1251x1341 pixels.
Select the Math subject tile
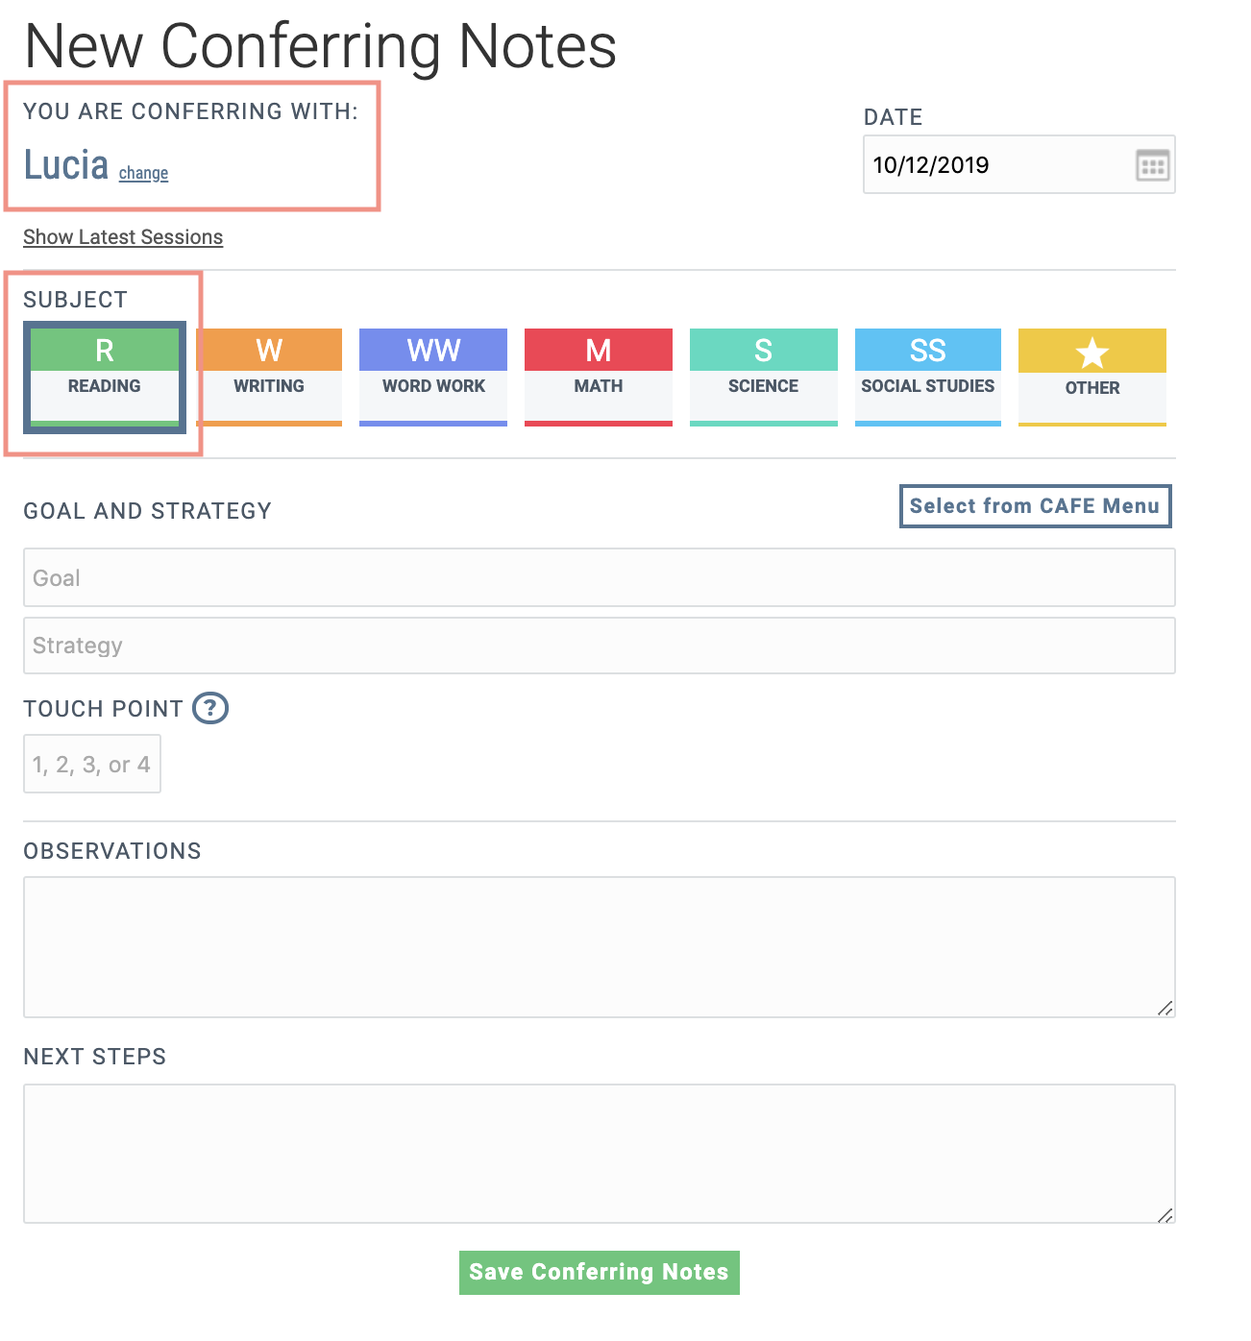[x=598, y=376]
